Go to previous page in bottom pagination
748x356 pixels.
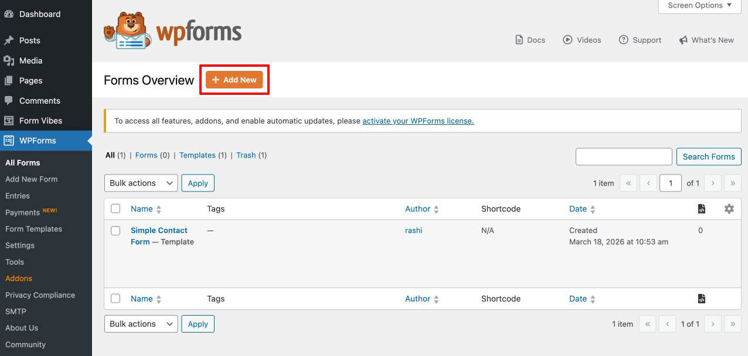click(x=667, y=324)
